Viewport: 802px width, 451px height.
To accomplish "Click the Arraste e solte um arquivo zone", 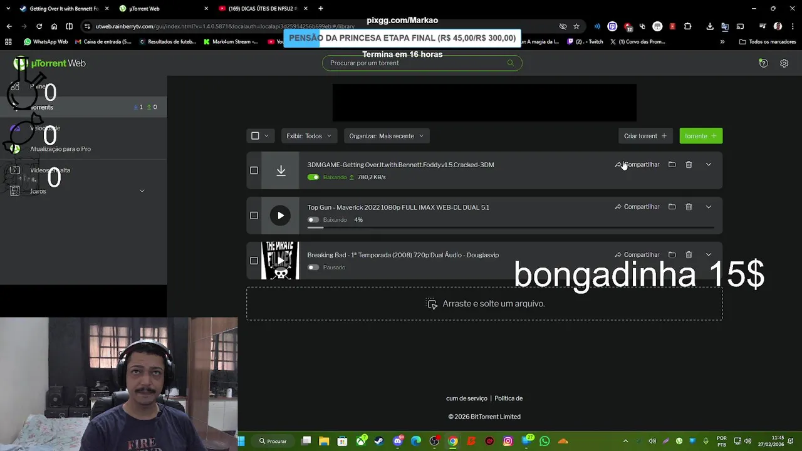I will [484, 304].
